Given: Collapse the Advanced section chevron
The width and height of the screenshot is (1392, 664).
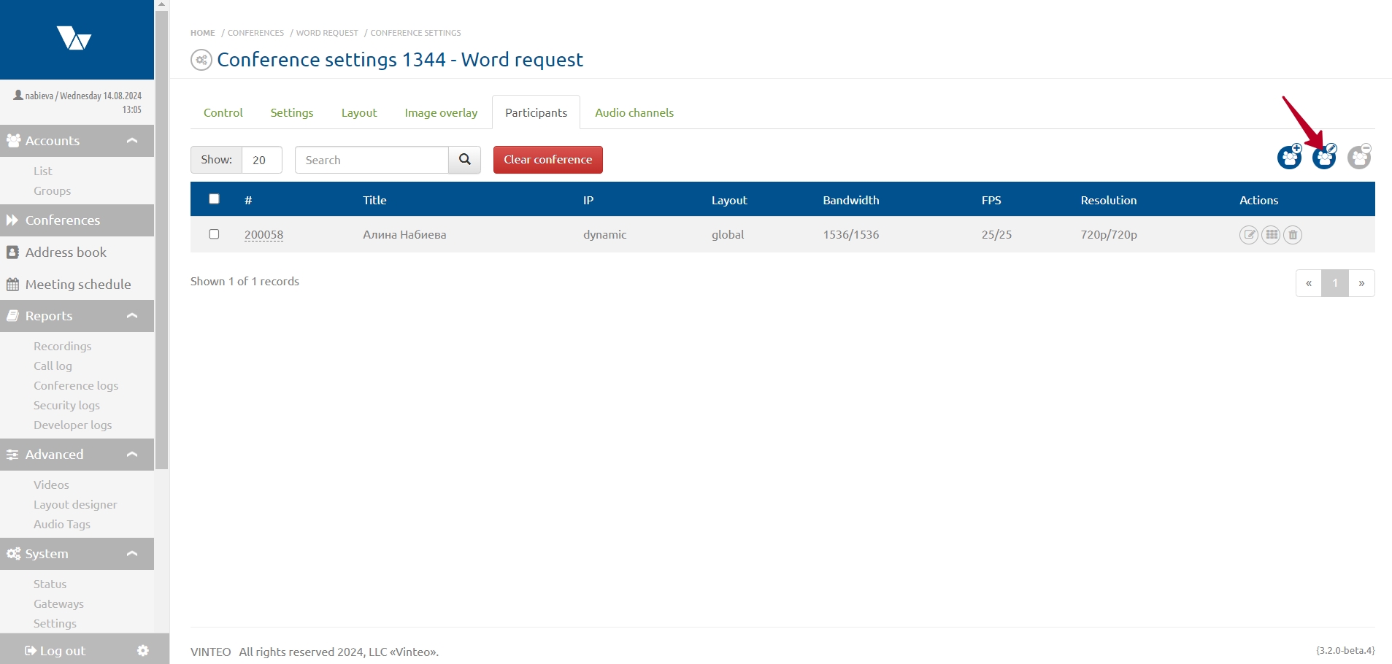Looking at the screenshot, I should click(132, 455).
